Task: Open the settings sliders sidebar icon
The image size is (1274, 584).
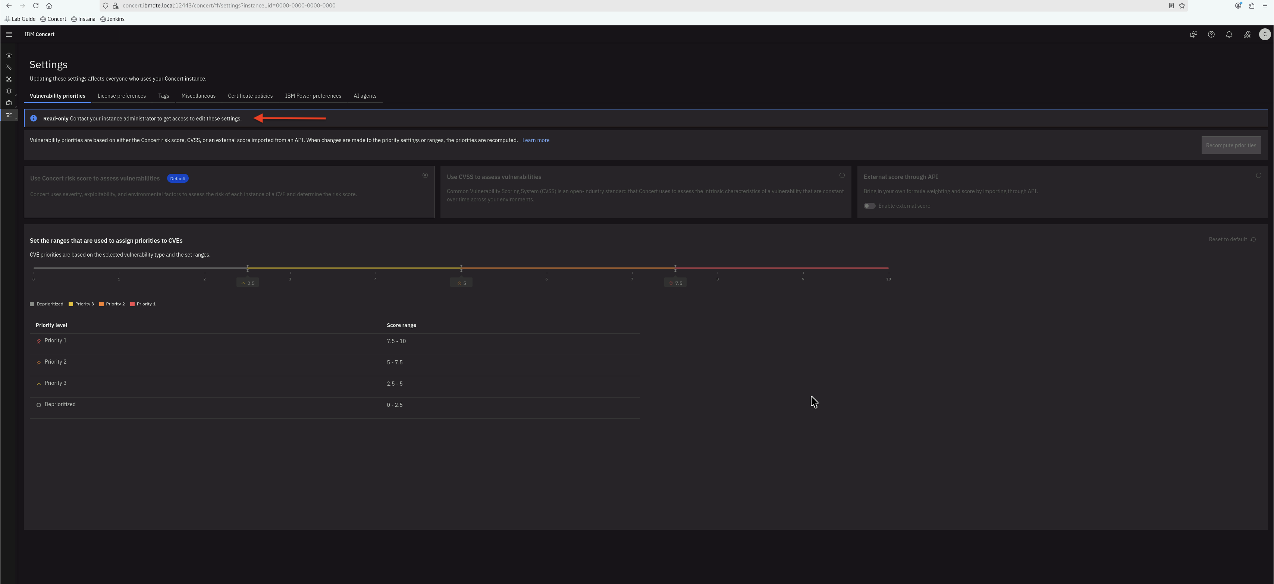Action: pyautogui.click(x=9, y=115)
